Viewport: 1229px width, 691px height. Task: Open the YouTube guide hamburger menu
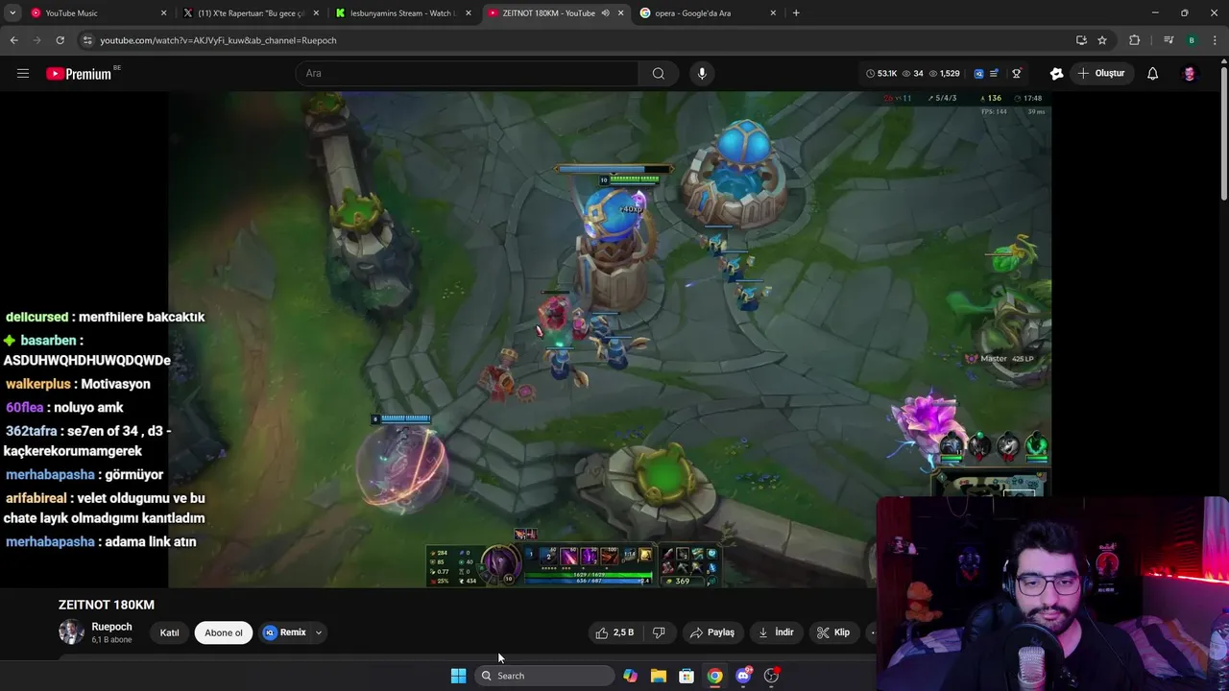coord(23,73)
